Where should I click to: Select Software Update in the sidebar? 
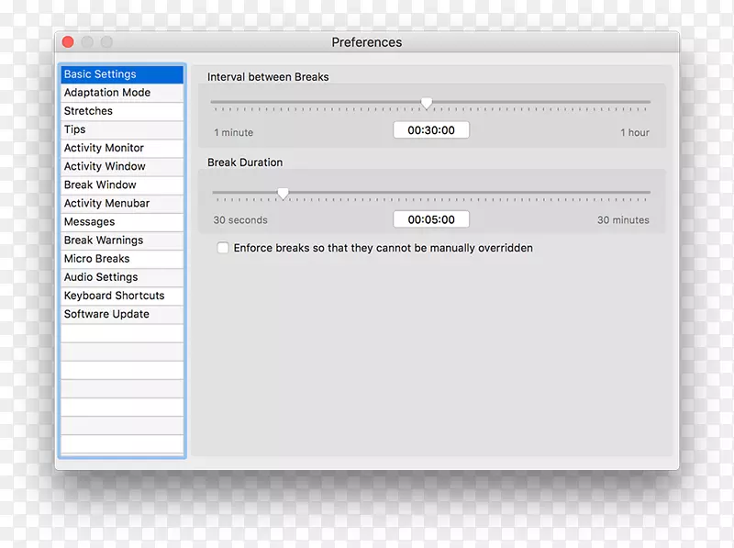(x=106, y=314)
